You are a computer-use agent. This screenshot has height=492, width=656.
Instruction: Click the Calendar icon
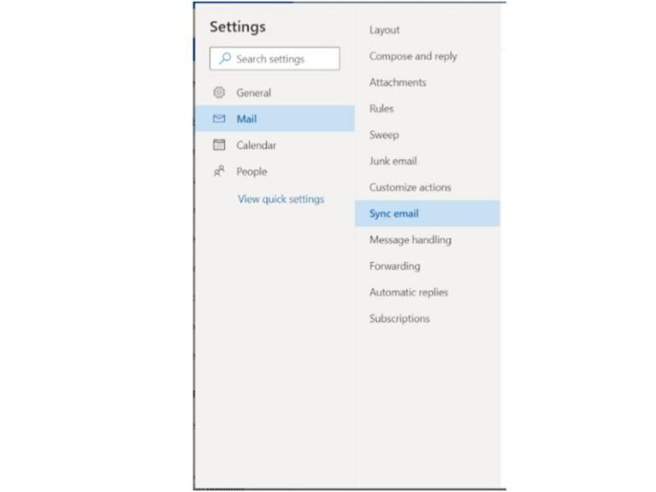[x=219, y=145]
